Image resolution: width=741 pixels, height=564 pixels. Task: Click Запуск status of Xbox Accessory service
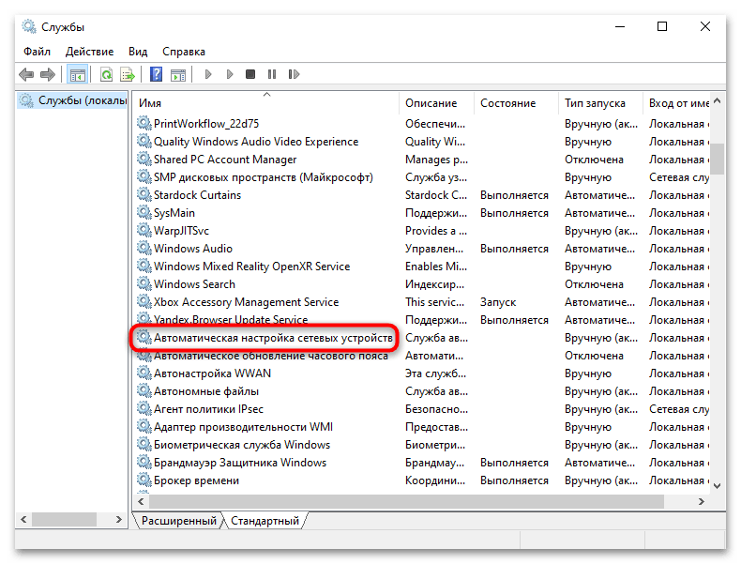tap(498, 301)
